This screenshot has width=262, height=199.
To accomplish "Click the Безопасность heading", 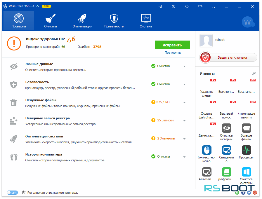I will coord(37,82).
